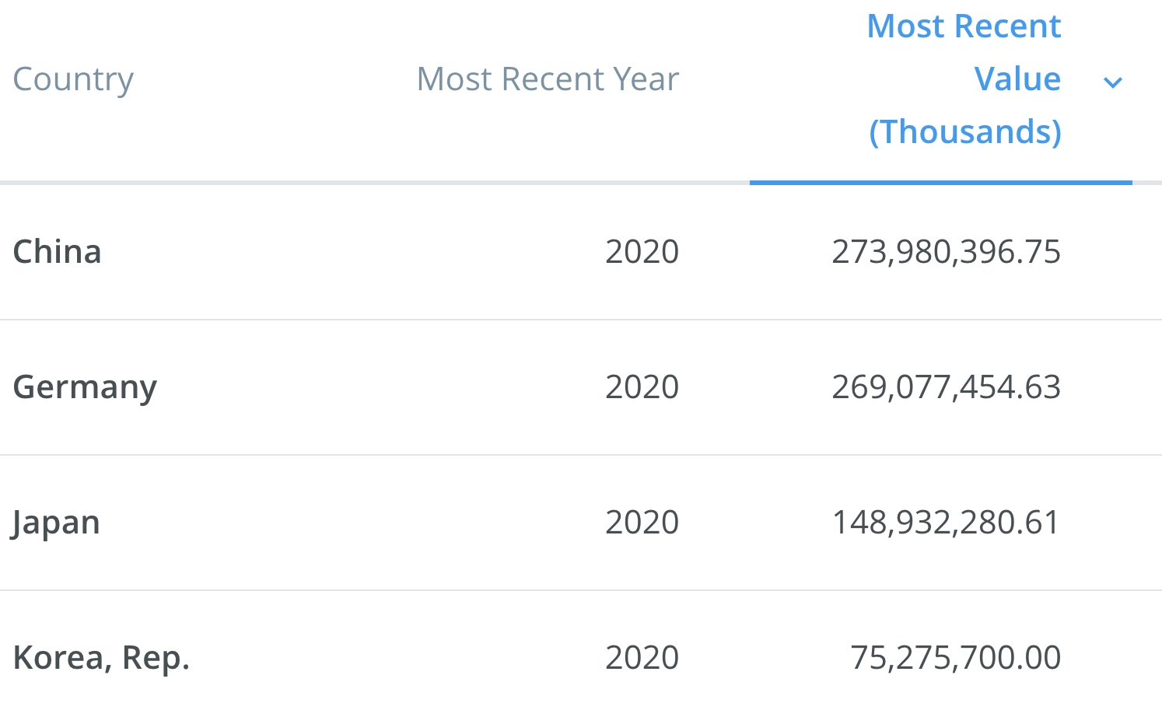Open the Japan country link
The image size is (1162, 717).
[56, 523]
